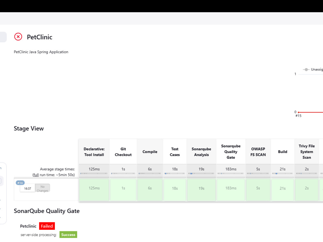Select the PetClinic Java Spring Application description

(x=41, y=52)
